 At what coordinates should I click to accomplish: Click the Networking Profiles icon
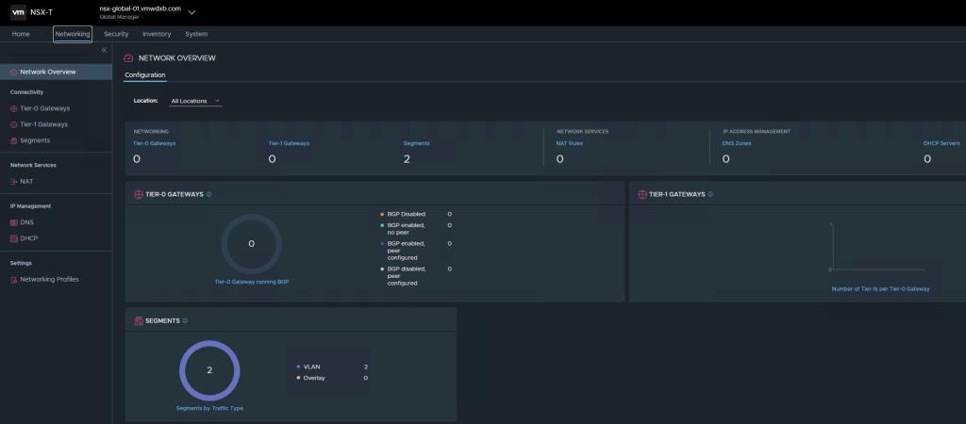[x=13, y=279]
